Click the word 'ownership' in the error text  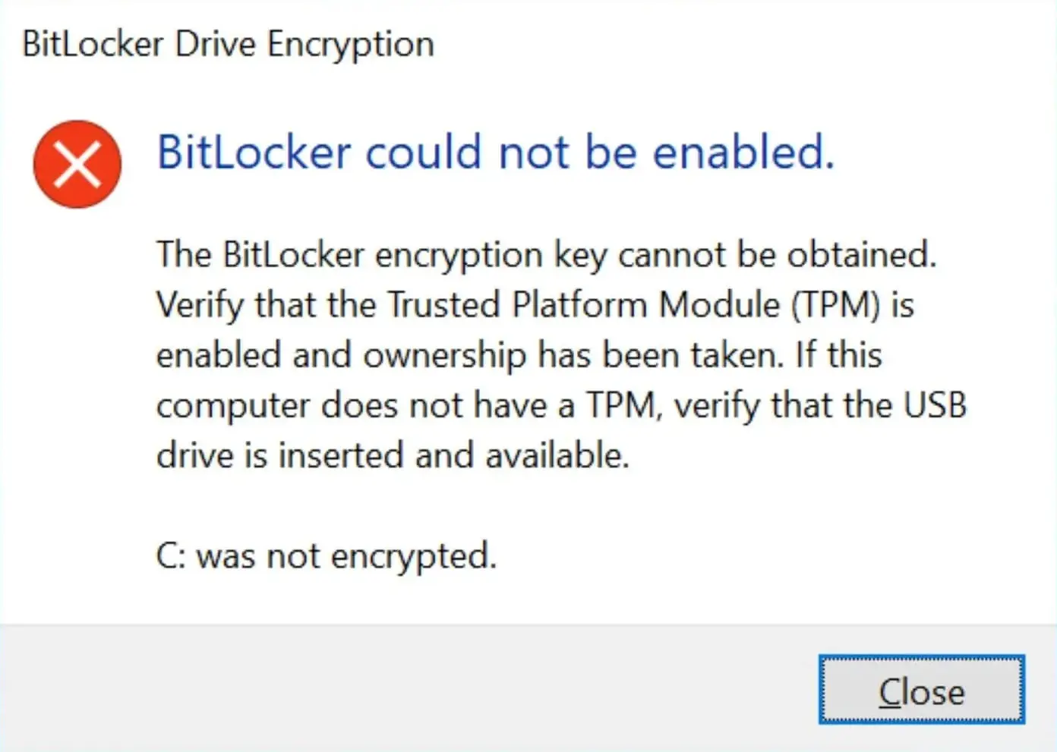coord(445,356)
